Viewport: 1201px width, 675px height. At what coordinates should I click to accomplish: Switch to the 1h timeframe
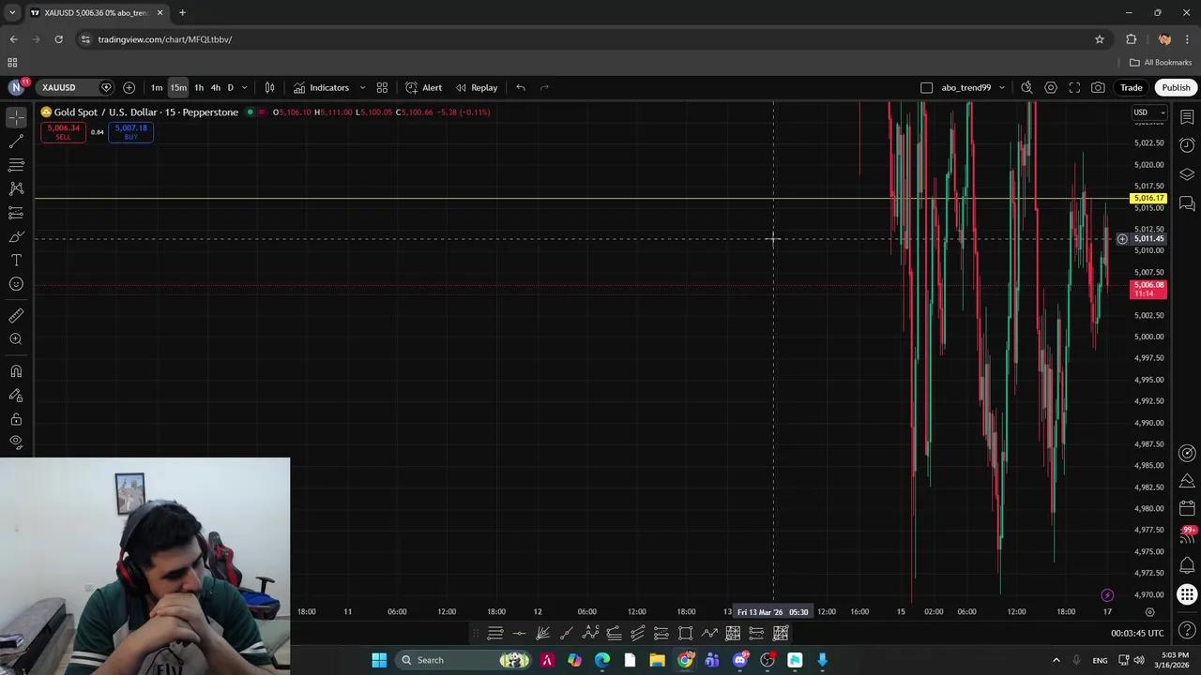click(198, 87)
